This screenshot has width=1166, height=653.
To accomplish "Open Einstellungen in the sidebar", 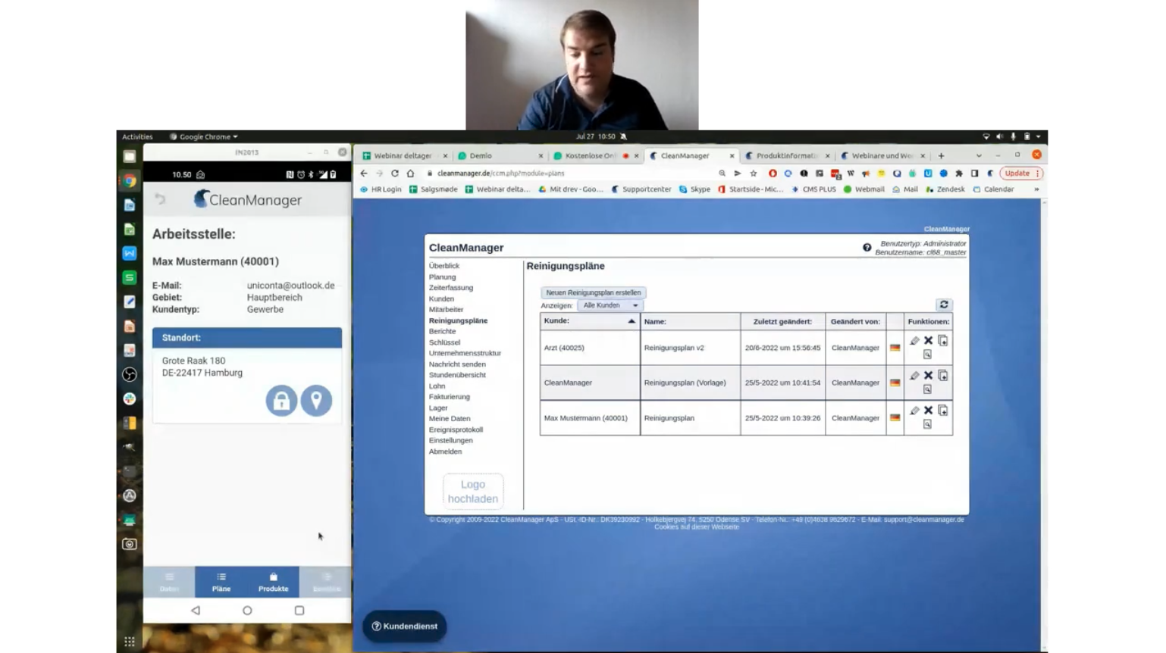I will pos(451,440).
